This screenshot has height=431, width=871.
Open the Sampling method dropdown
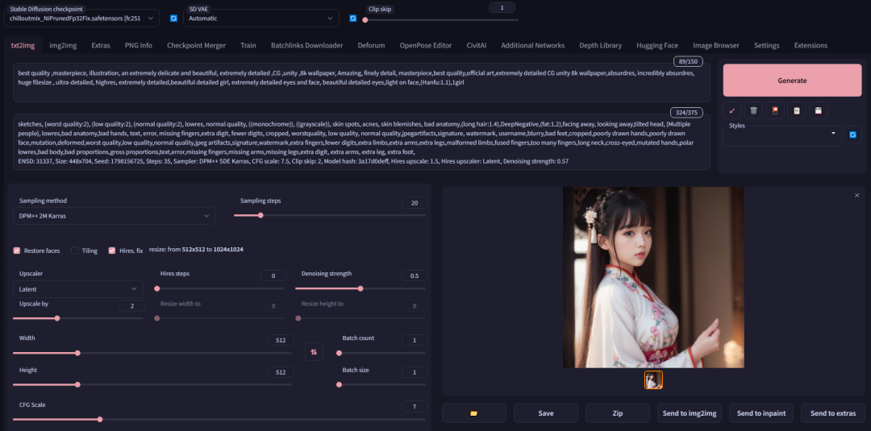click(114, 216)
